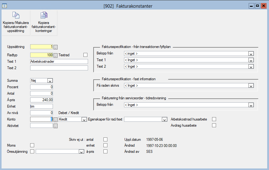Click the Av nivå input field

pyautogui.click(x=42, y=113)
